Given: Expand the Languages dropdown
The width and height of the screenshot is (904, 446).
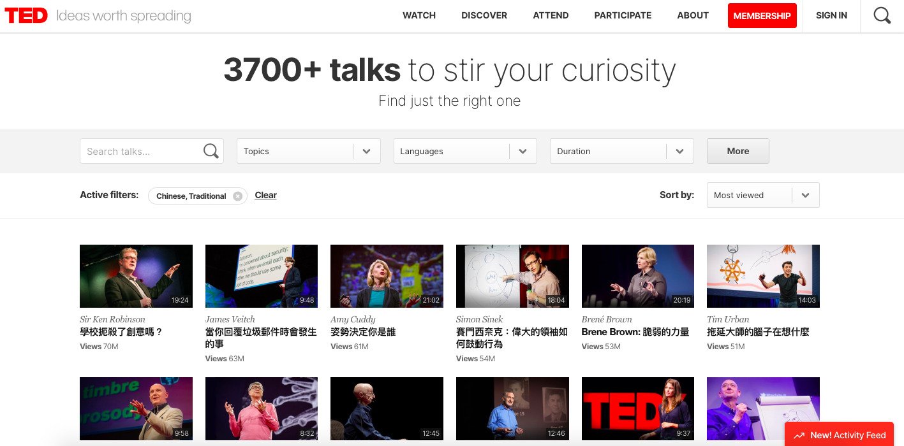Looking at the screenshot, I should [465, 151].
